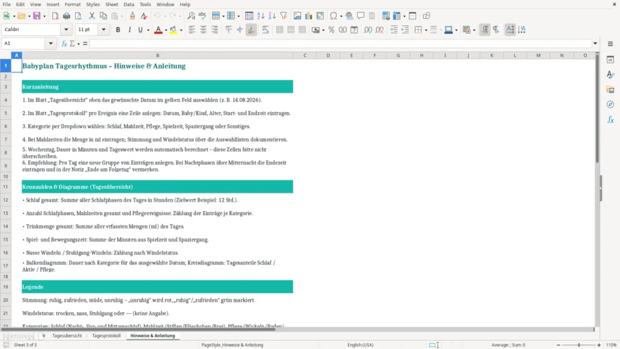Print the spreadsheet using the printer icon
Image resolution: width=620 pixels, height=349 pixels.
coord(67,16)
